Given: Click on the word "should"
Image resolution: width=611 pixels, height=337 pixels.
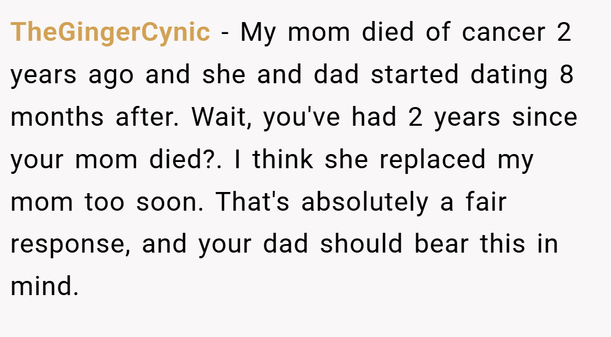Looking at the screenshot, I should point(361,244).
